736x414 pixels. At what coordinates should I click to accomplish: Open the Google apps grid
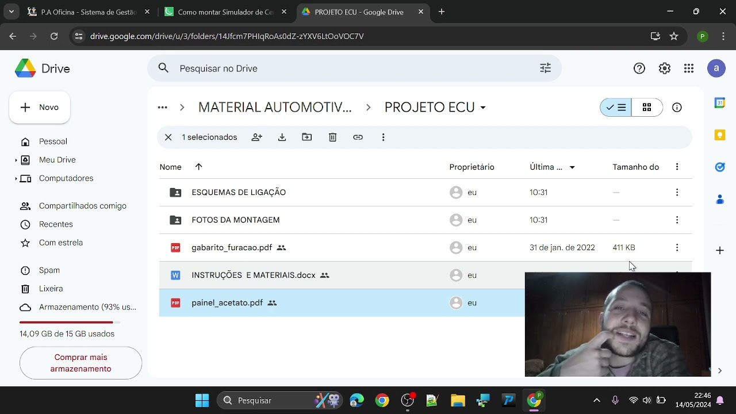pos(689,68)
